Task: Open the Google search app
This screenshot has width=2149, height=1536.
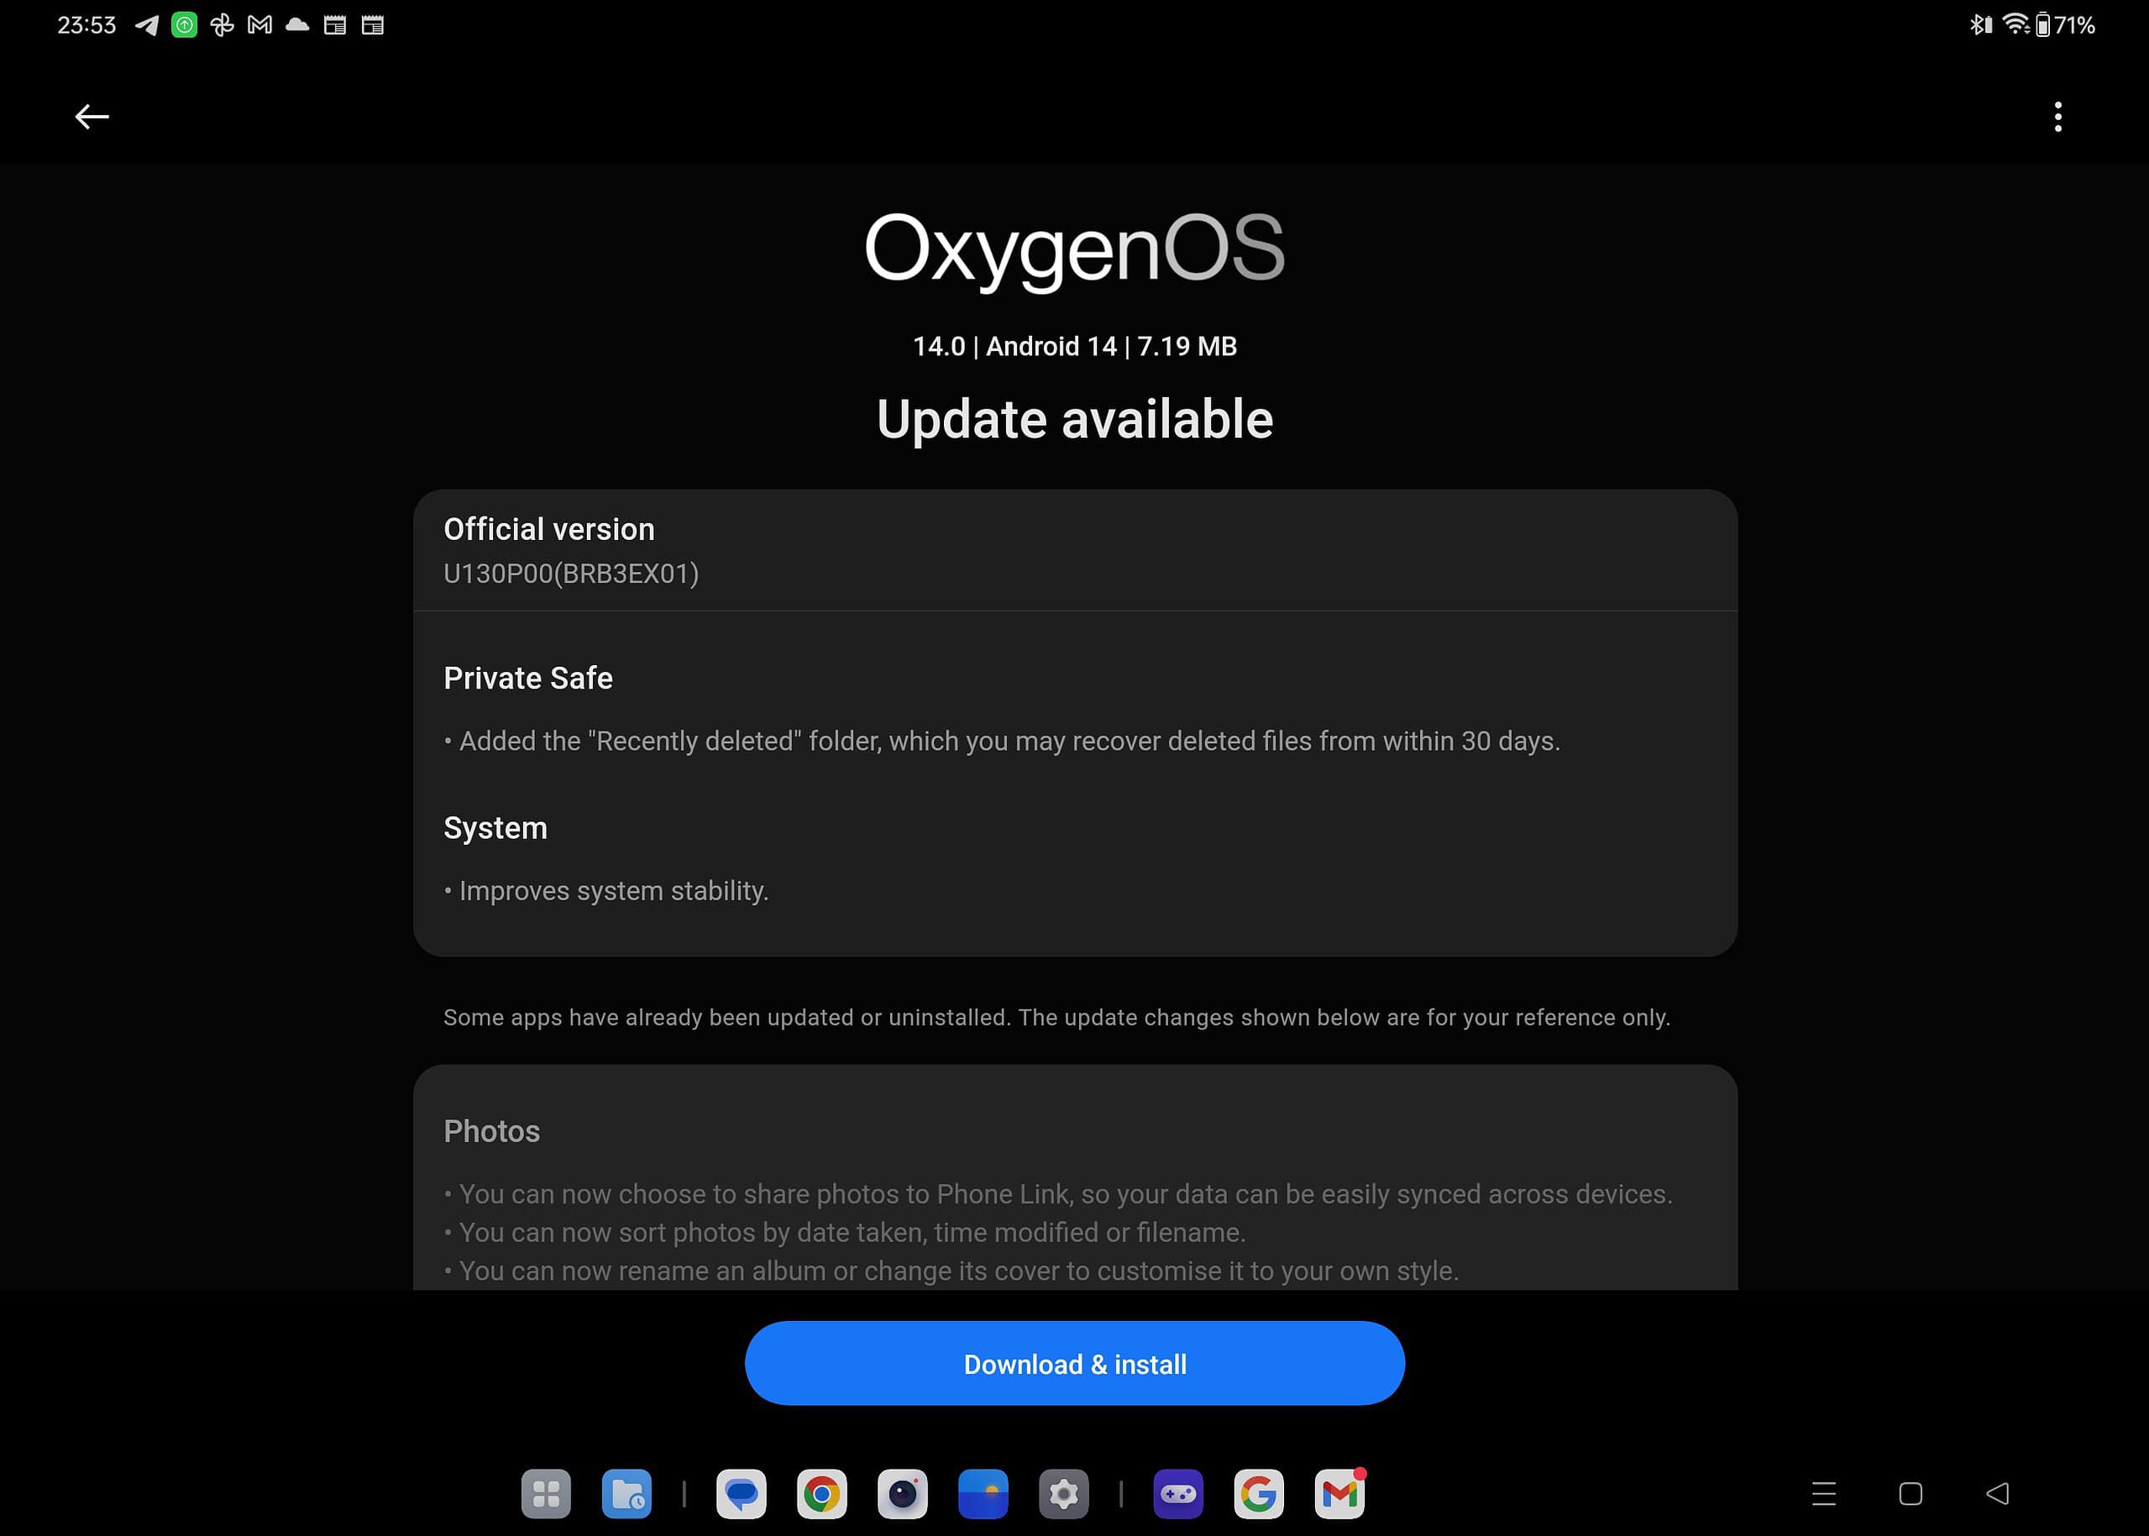Action: 1259,1492
